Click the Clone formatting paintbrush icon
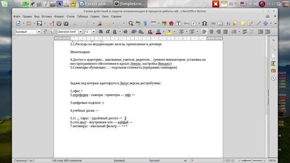Image resolution: width=290 pixels, height=163 pixels. tap(100, 23)
